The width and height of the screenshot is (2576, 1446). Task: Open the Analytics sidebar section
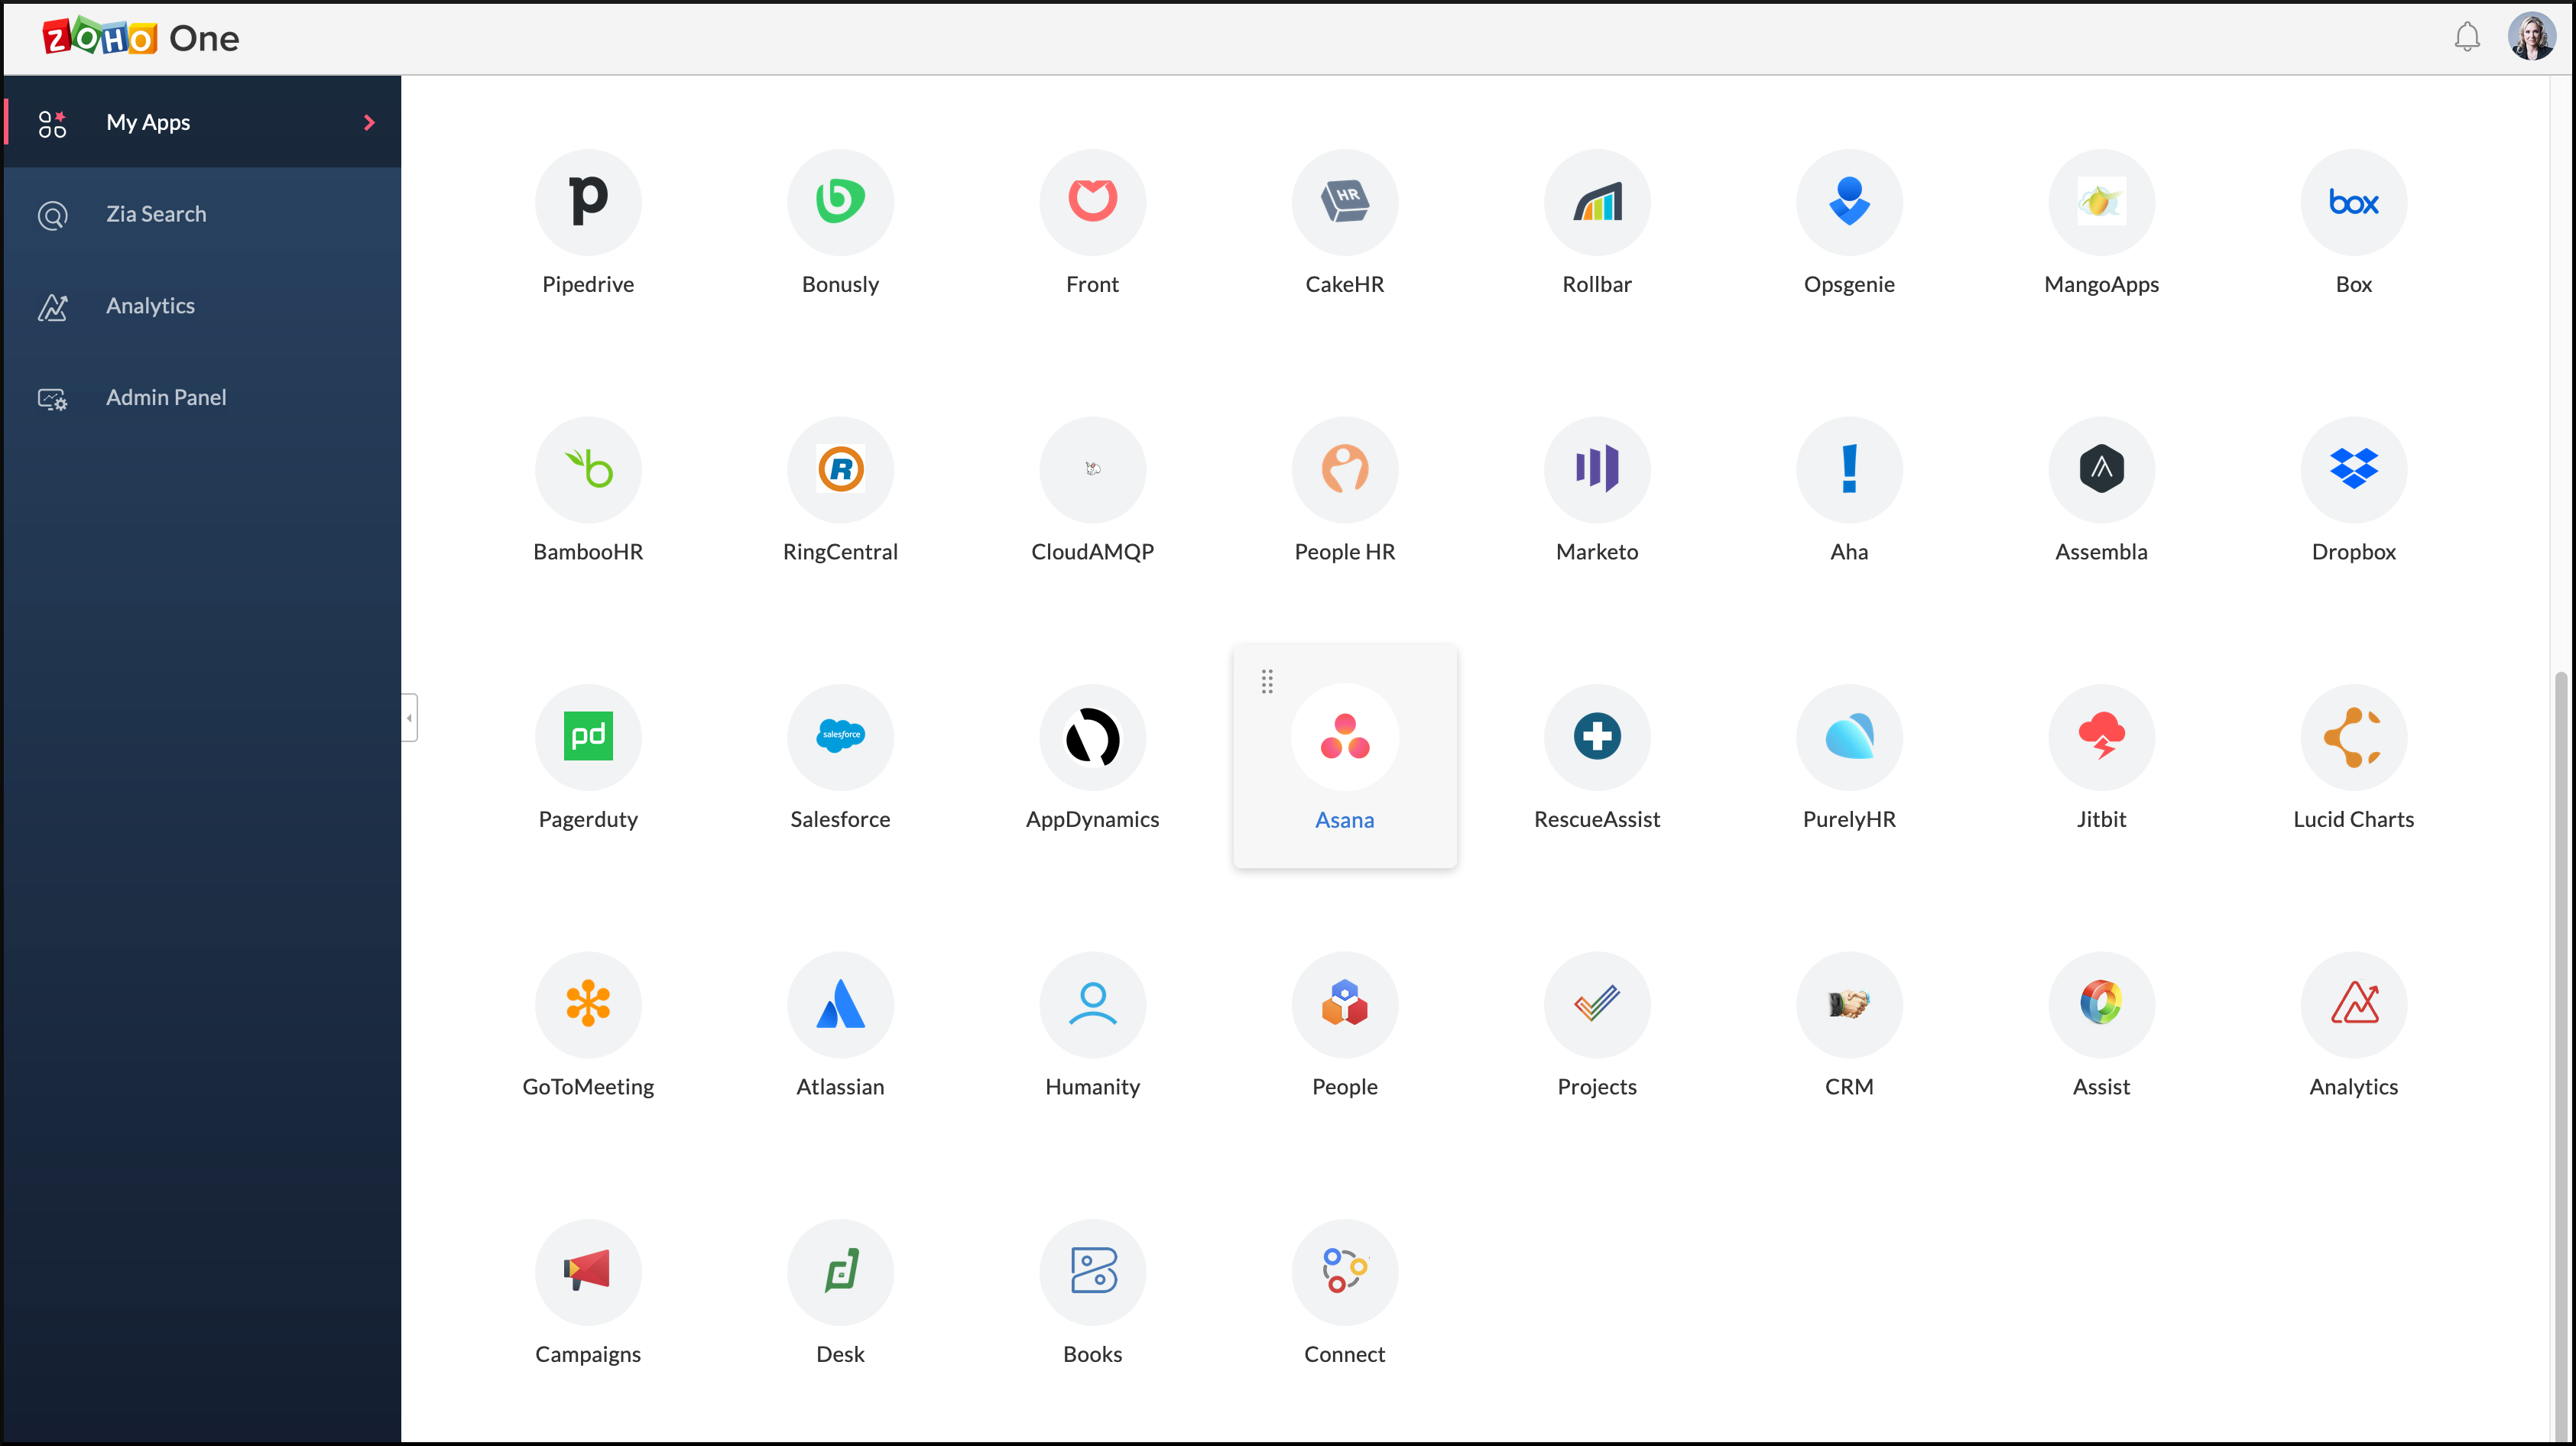point(150,306)
